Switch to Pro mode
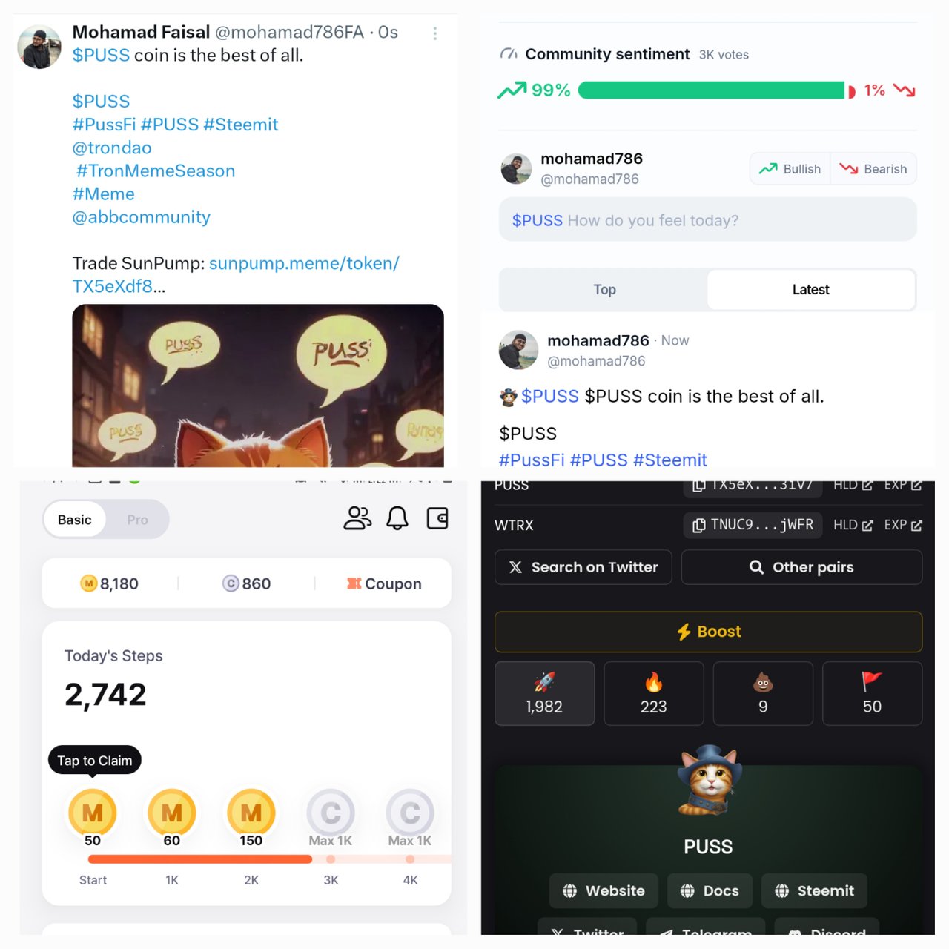949x949 pixels. tap(137, 520)
